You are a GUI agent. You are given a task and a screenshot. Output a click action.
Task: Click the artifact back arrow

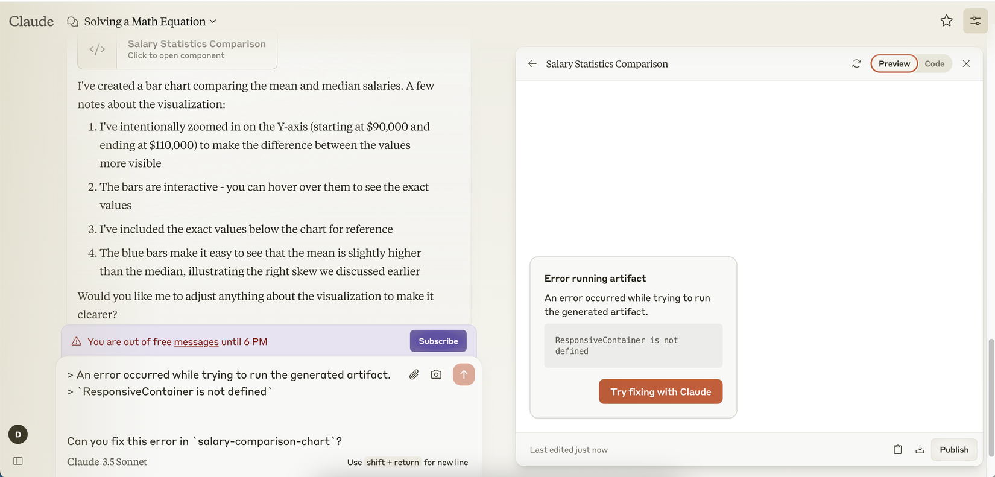pos(532,64)
